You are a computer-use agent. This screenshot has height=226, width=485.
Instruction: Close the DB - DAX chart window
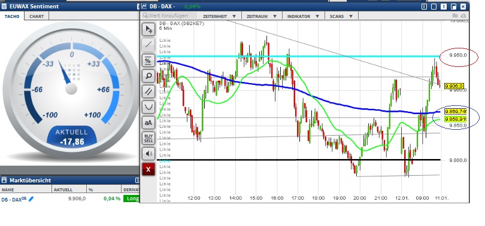coord(463,7)
